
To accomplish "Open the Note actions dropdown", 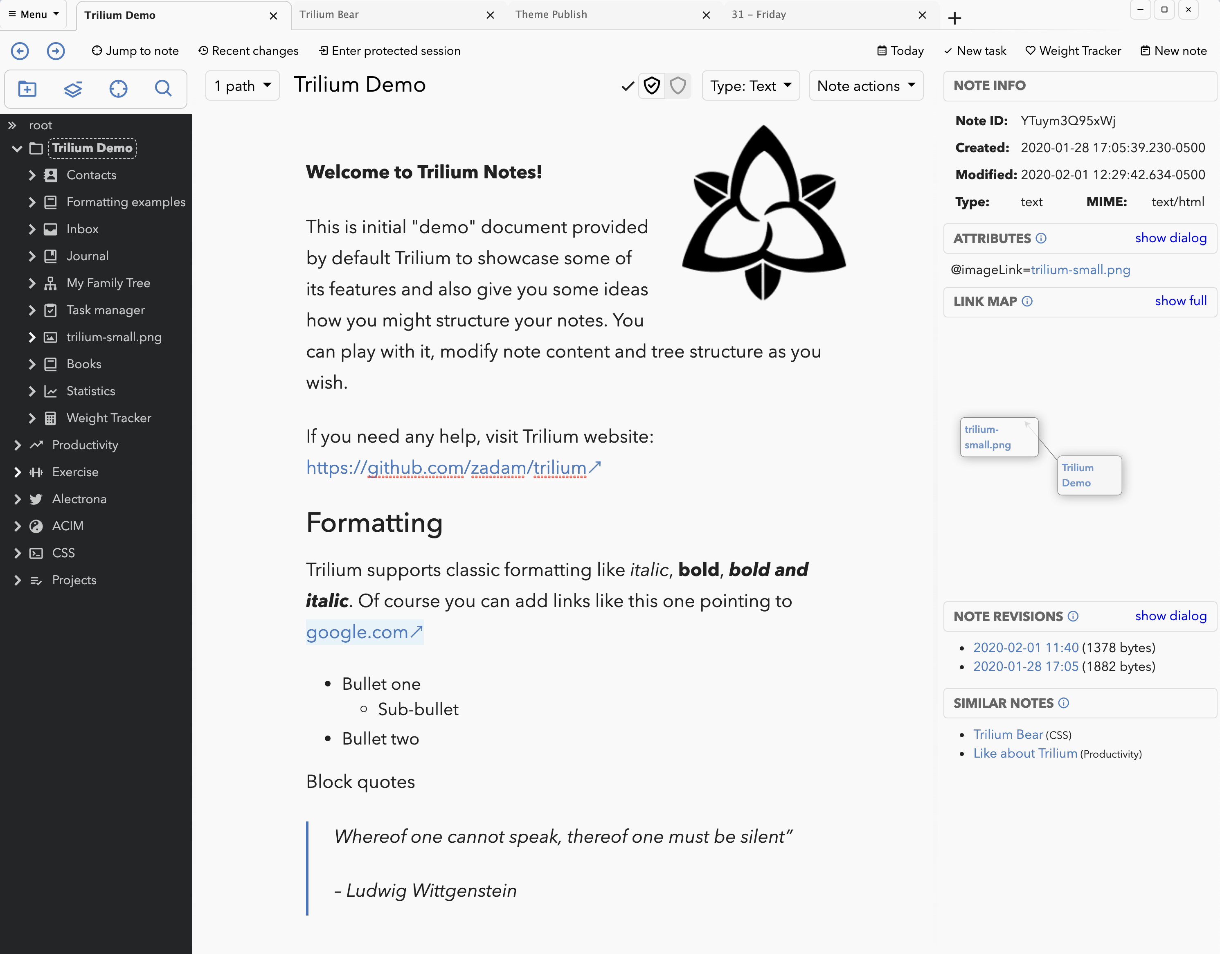I will (x=865, y=86).
